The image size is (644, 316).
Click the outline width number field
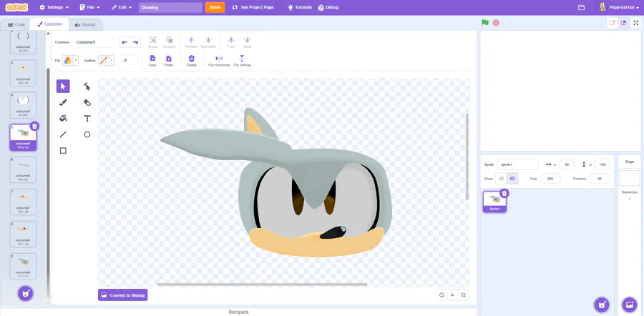[x=127, y=60]
